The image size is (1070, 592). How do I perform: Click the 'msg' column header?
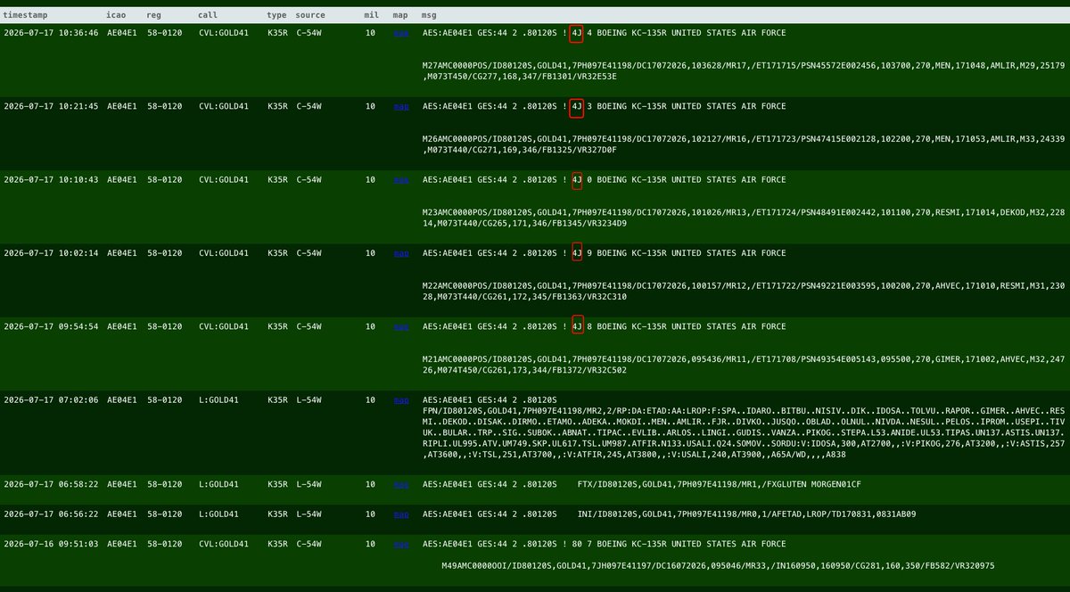click(429, 15)
